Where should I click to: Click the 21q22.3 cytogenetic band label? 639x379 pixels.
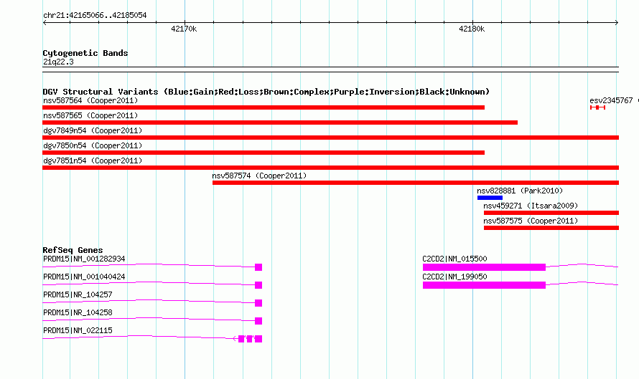[58, 62]
